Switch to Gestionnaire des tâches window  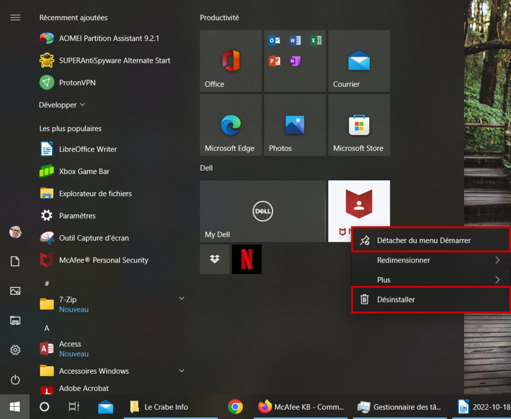coord(400,407)
